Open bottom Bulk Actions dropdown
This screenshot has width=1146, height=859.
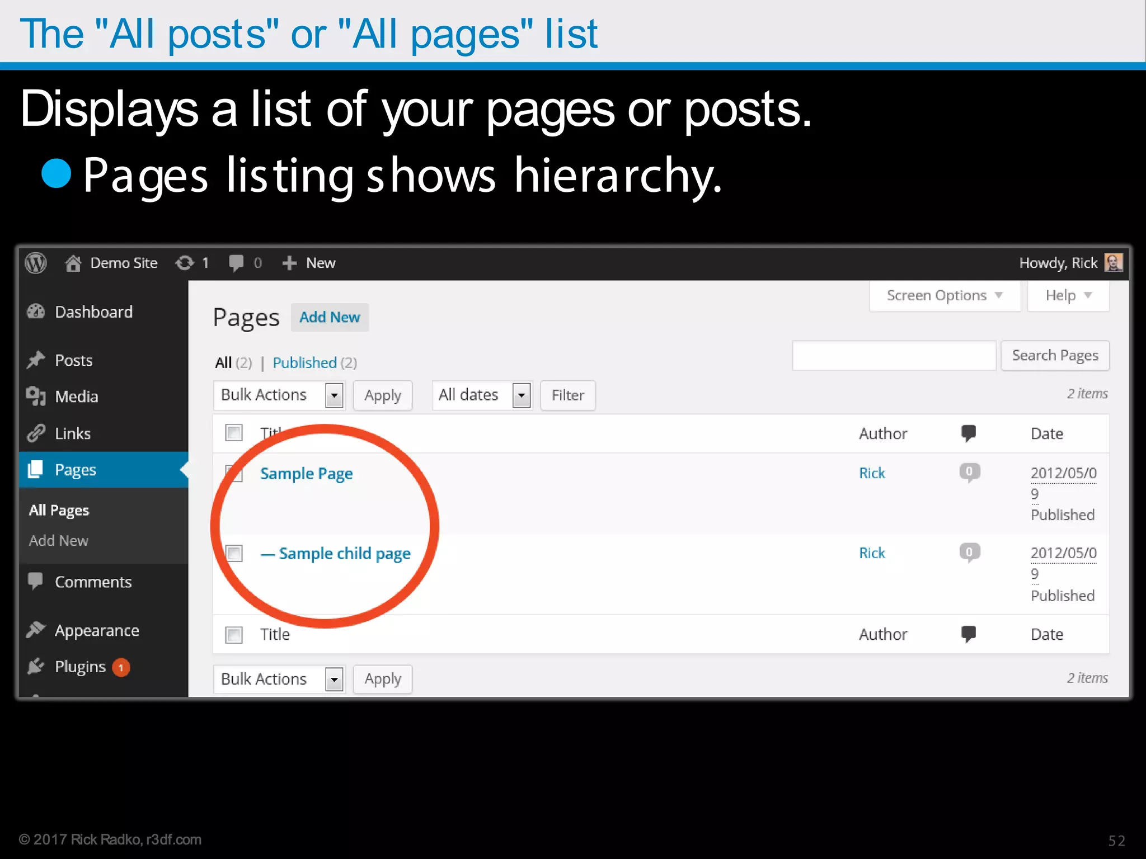point(279,679)
